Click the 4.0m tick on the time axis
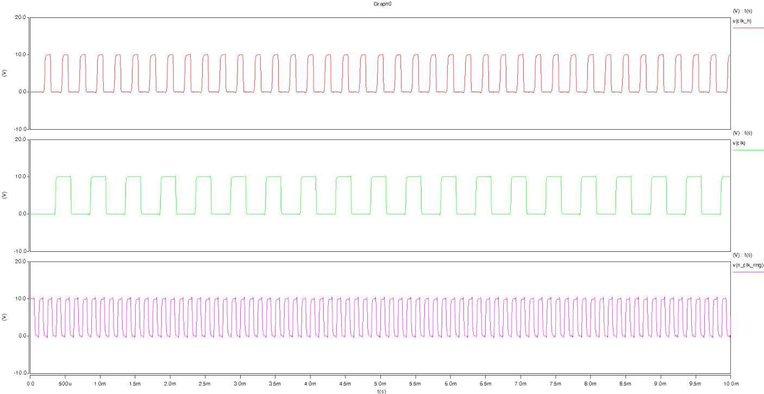The image size is (764, 394). click(x=310, y=383)
